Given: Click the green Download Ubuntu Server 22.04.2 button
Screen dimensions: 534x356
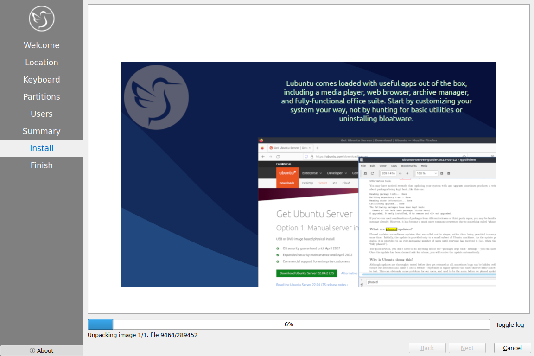Looking at the screenshot, I should pyautogui.click(x=306, y=273).
